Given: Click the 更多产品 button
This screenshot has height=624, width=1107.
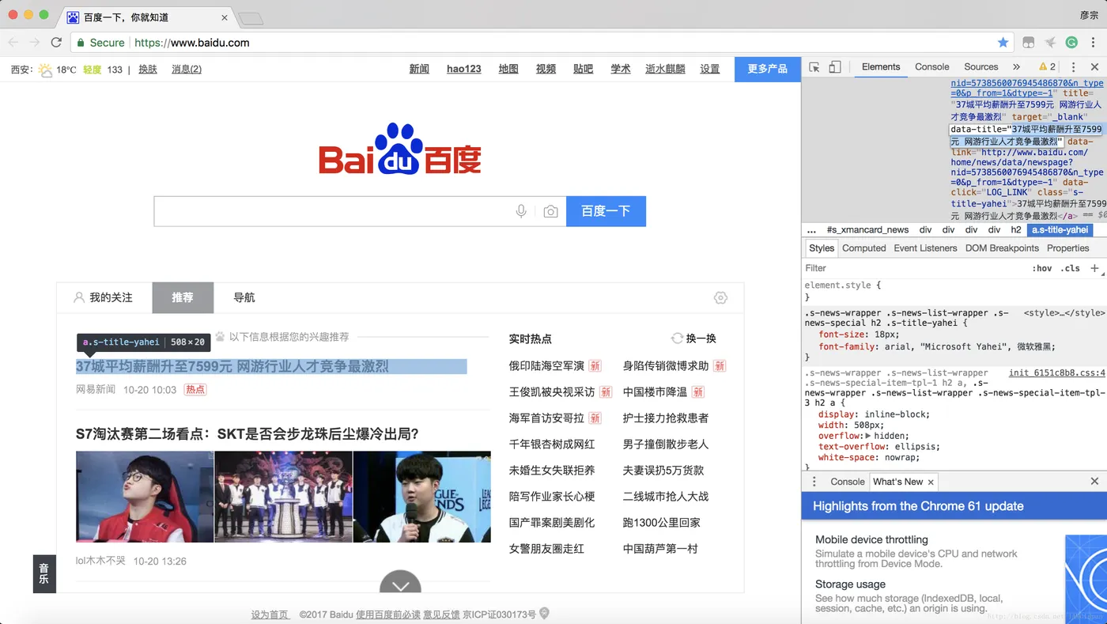Looking at the screenshot, I should (767, 70).
